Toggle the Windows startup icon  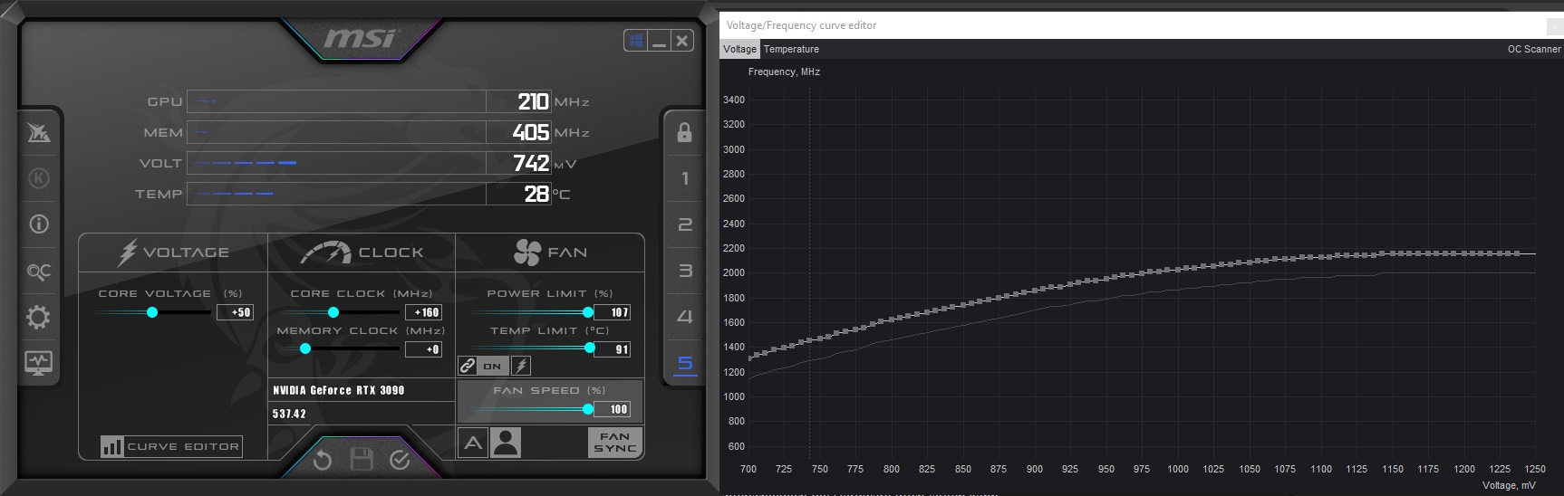pyautogui.click(x=635, y=41)
